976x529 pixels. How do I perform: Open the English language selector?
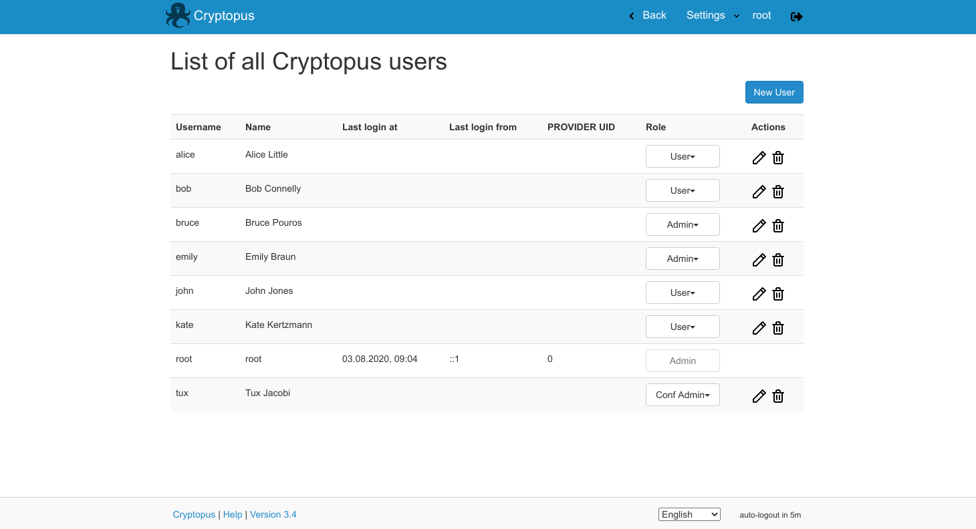coord(689,514)
